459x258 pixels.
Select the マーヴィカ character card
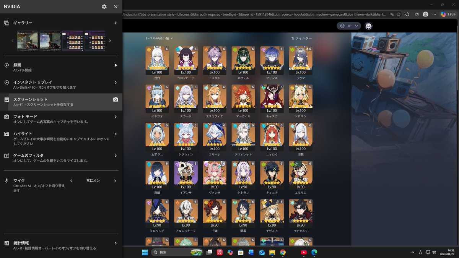tap(243, 99)
